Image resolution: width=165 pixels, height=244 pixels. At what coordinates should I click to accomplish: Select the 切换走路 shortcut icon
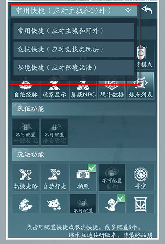(25, 177)
